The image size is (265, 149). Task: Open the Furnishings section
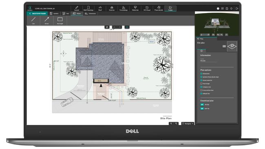click(x=124, y=8)
